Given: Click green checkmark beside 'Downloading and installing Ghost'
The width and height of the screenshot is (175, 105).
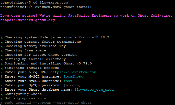Looking at the screenshot, I should click(2, 64).
